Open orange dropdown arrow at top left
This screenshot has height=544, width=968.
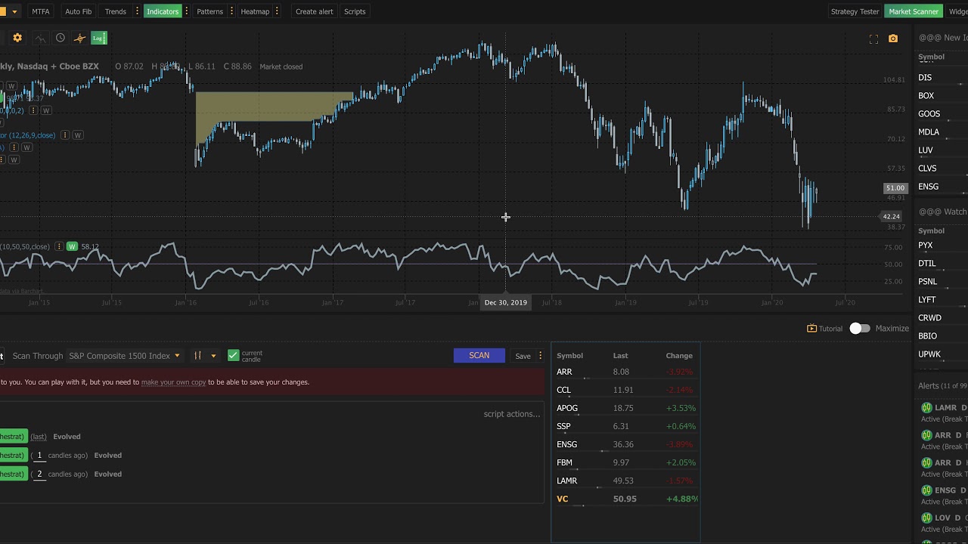14,11
